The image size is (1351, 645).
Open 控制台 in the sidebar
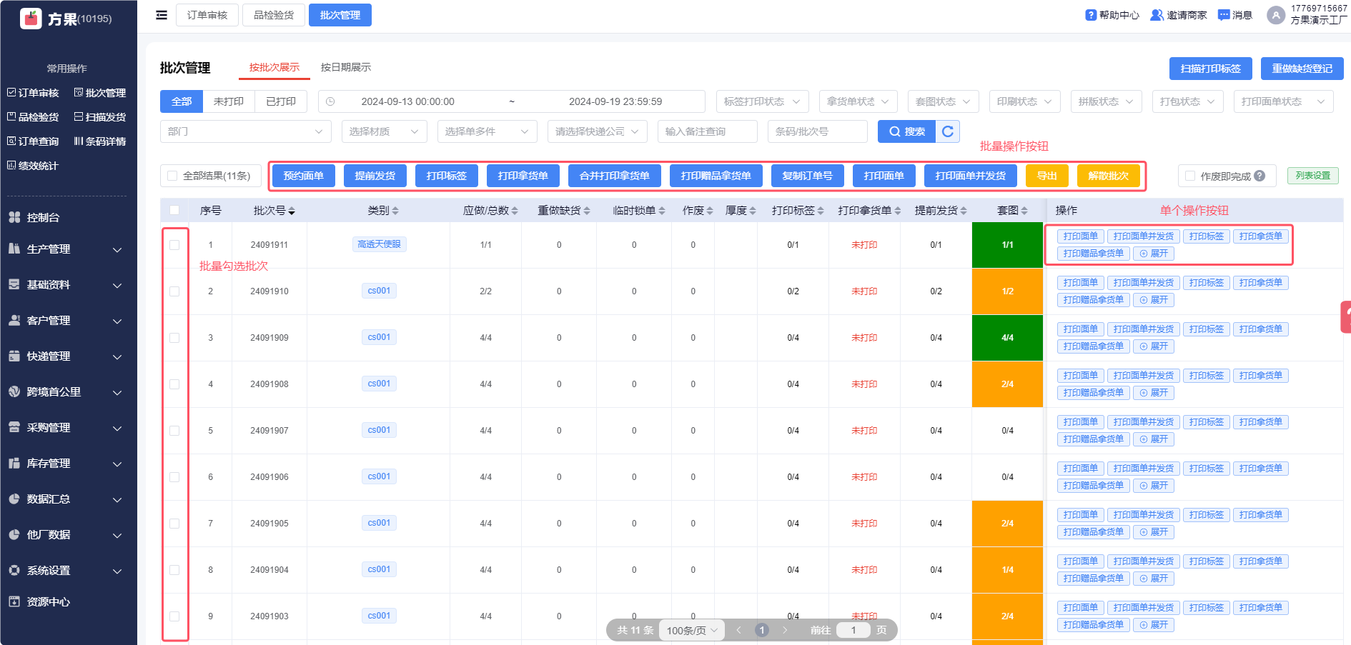tap(43, 218)
